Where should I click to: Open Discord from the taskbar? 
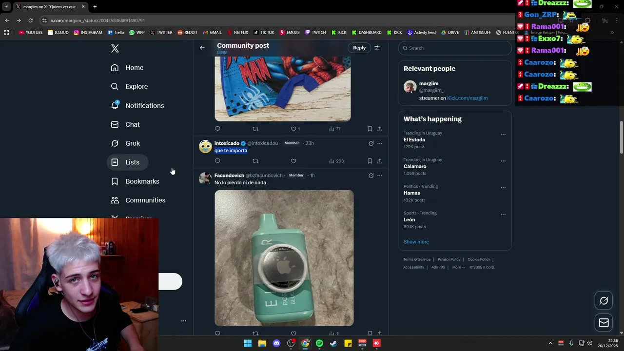pyautogui.click(x=276, y=343)
